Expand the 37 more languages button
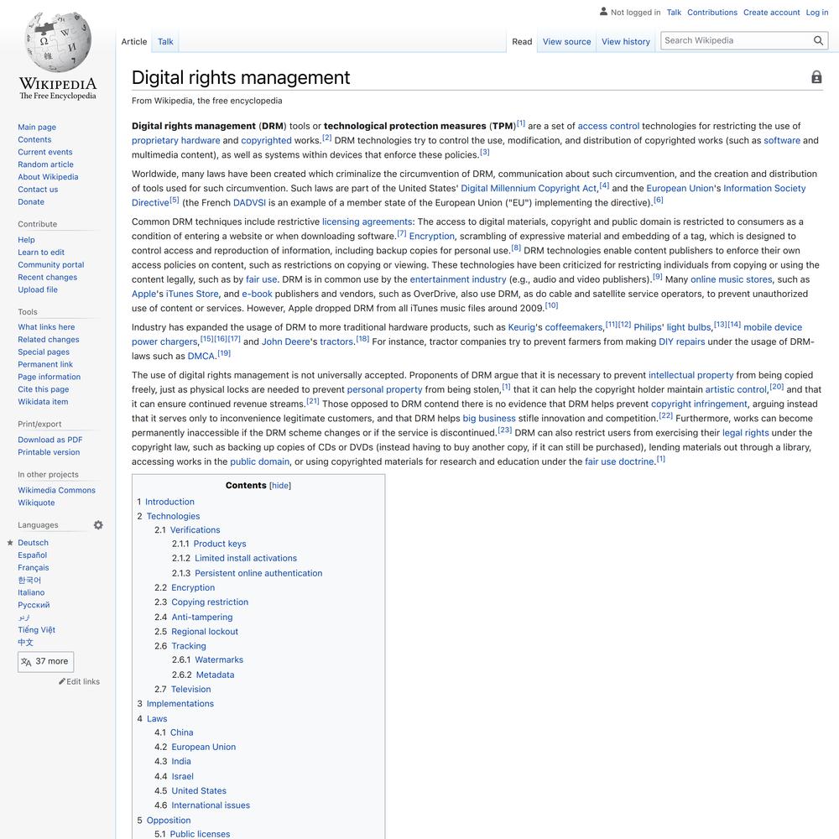This screenshot has height=839, width=839. click(45, 661)
